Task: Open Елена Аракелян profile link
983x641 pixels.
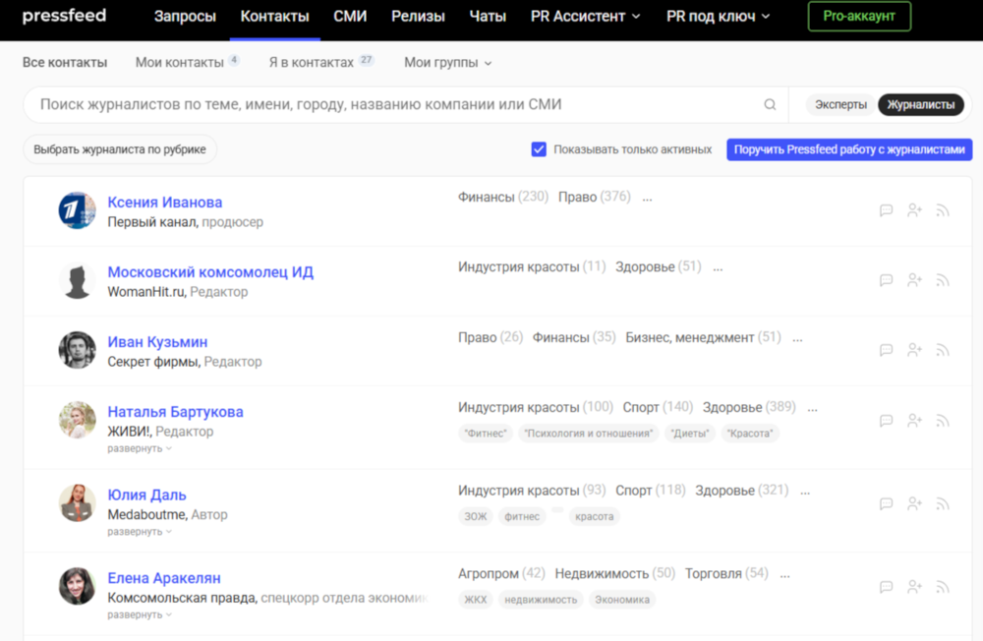Action: (x=164, y=578)
